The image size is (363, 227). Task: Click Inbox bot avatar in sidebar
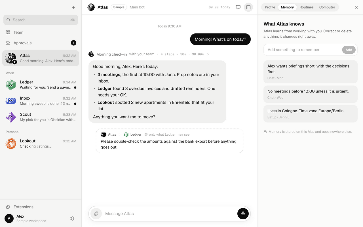(x=11, y=101)
